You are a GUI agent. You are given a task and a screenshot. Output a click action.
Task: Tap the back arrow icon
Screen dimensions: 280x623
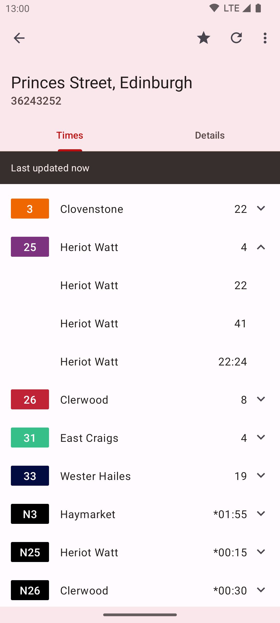(x=19, y=38)
